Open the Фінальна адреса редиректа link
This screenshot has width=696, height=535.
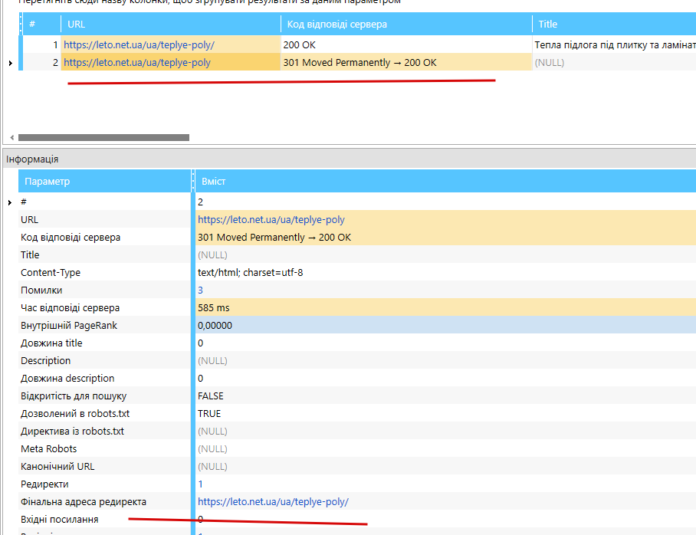coord(273,502)
